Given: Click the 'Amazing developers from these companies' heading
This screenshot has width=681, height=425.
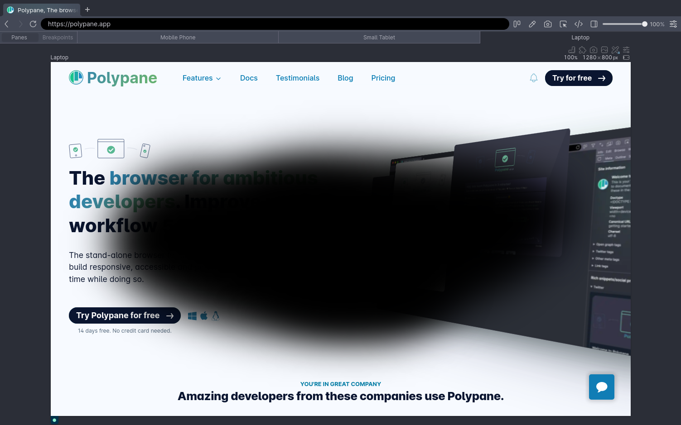Looking at the screenshot, I should click(x=341, y=396).
